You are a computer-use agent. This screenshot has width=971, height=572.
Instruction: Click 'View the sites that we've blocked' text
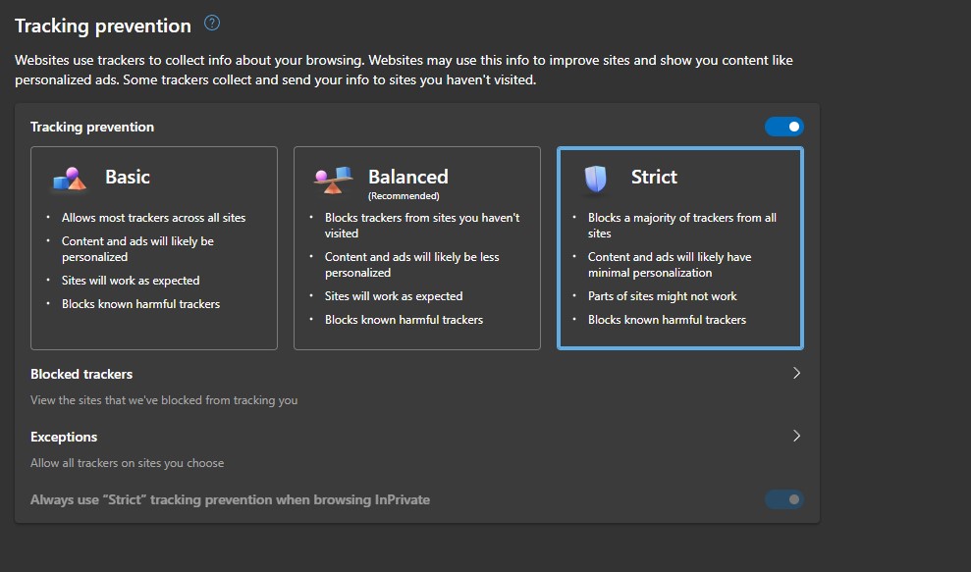[164, 400]
